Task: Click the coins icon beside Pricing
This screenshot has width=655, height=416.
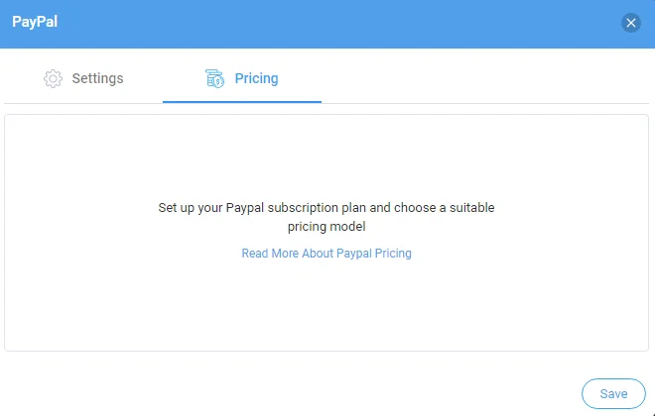Action: coord(214,78)
